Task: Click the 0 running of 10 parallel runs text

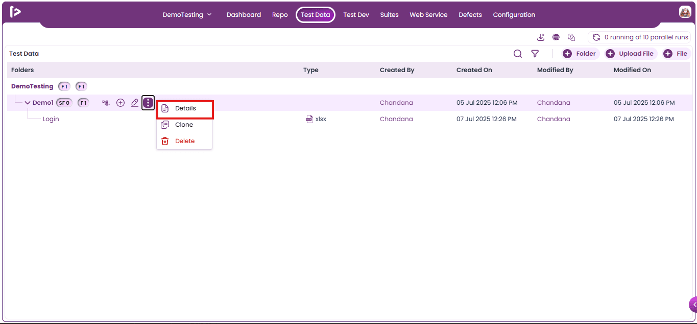Action: tap(646, 37)
